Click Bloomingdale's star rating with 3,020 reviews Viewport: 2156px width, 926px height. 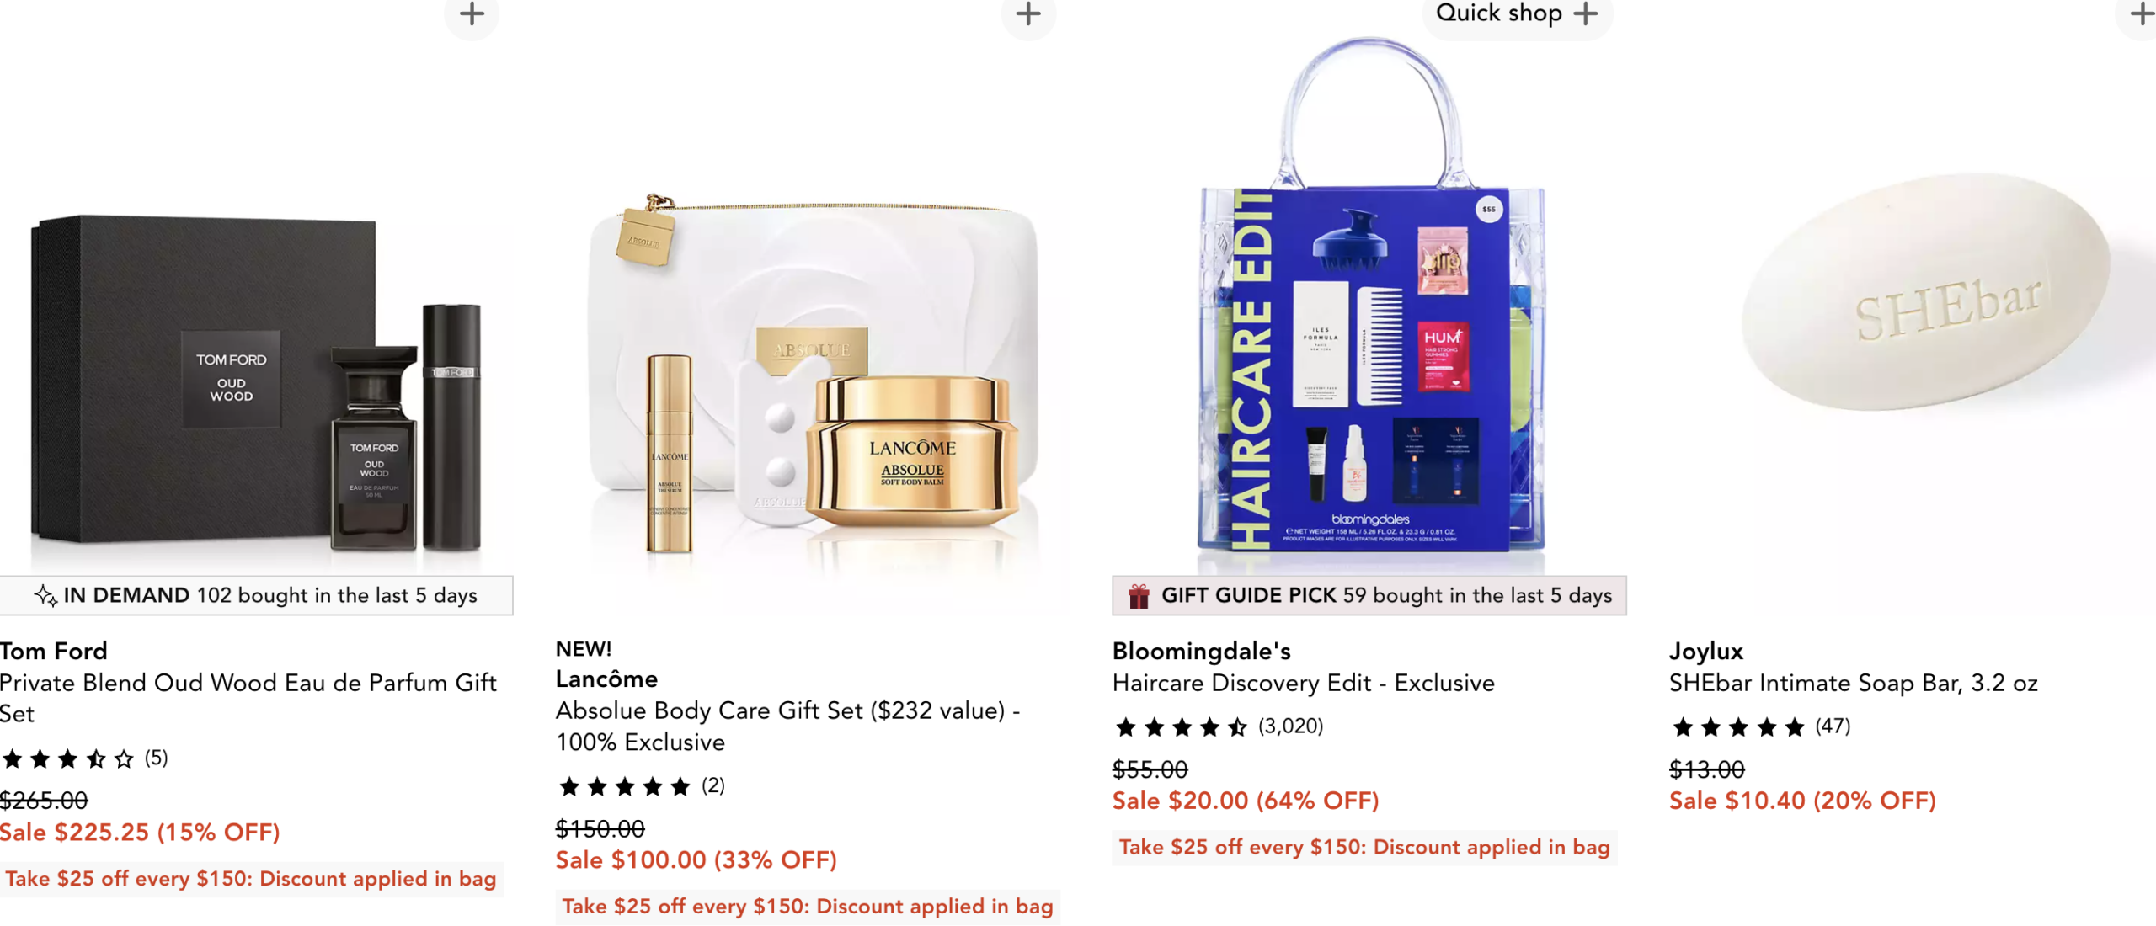pos(1219,726)
